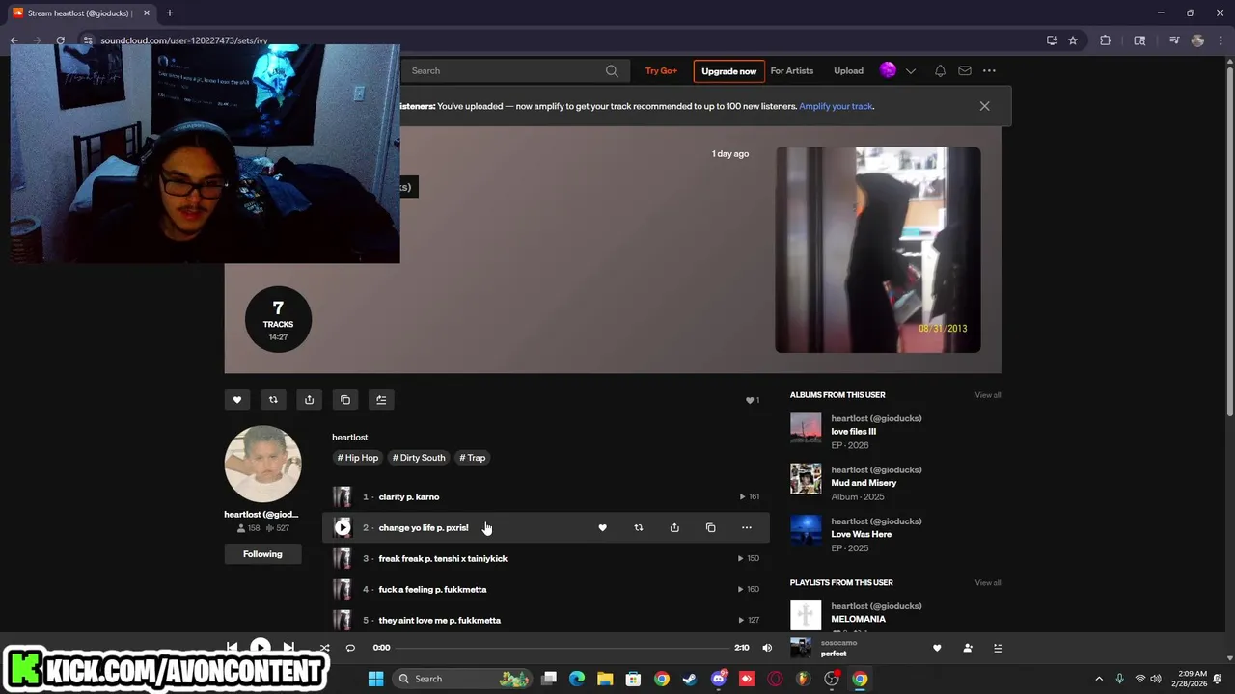Open purple profile avatar in header
Image resolution: width=1235 pixels, height=694 pixels.
(888, 70)
